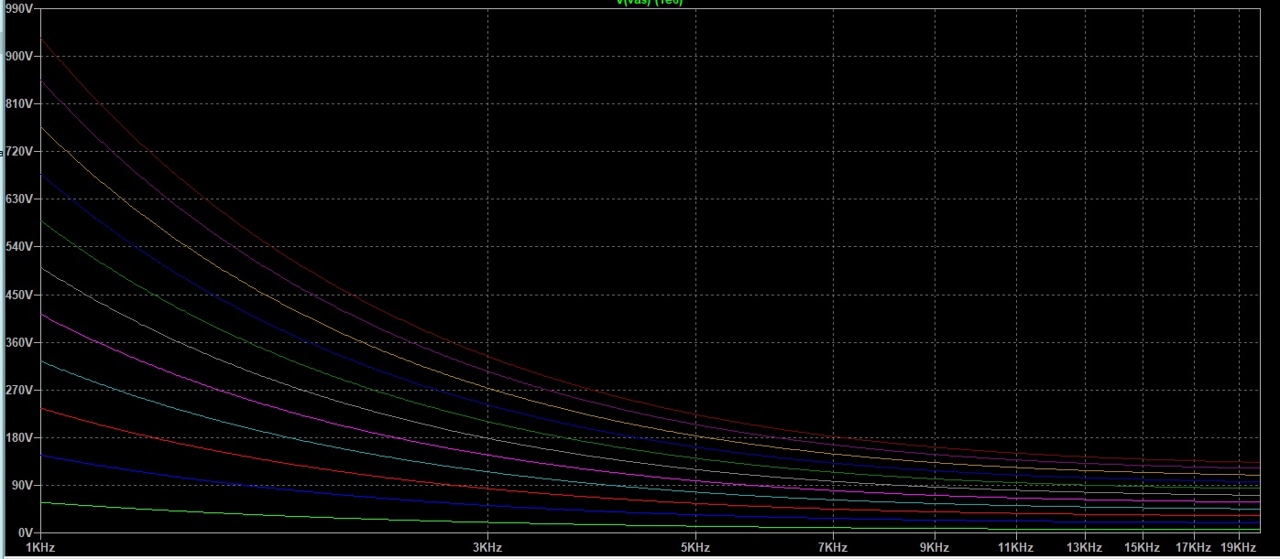Select the 270V tick label
The image size is (1280, 559).
point(17,390)
